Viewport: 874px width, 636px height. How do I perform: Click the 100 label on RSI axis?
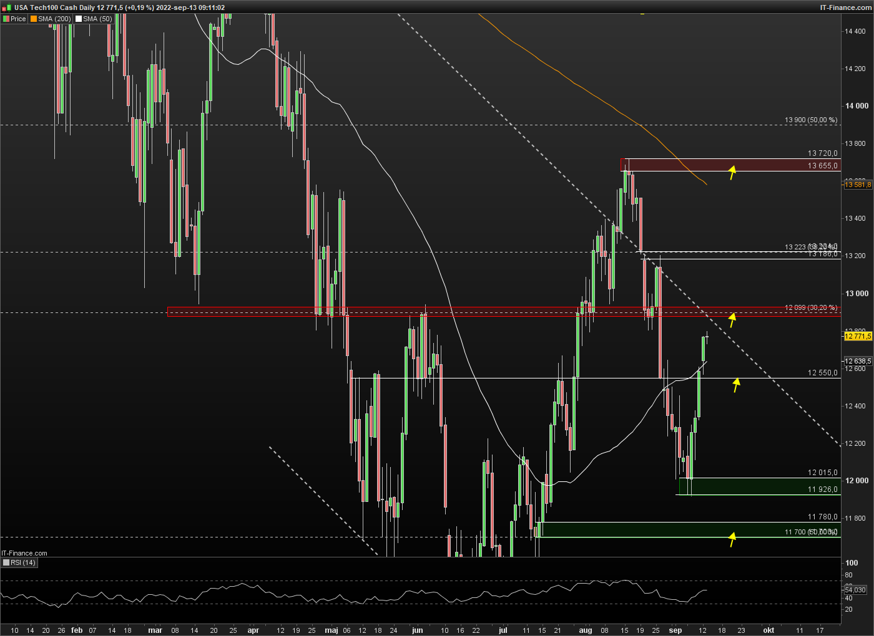pyautogui.click(x=852, y=563)
